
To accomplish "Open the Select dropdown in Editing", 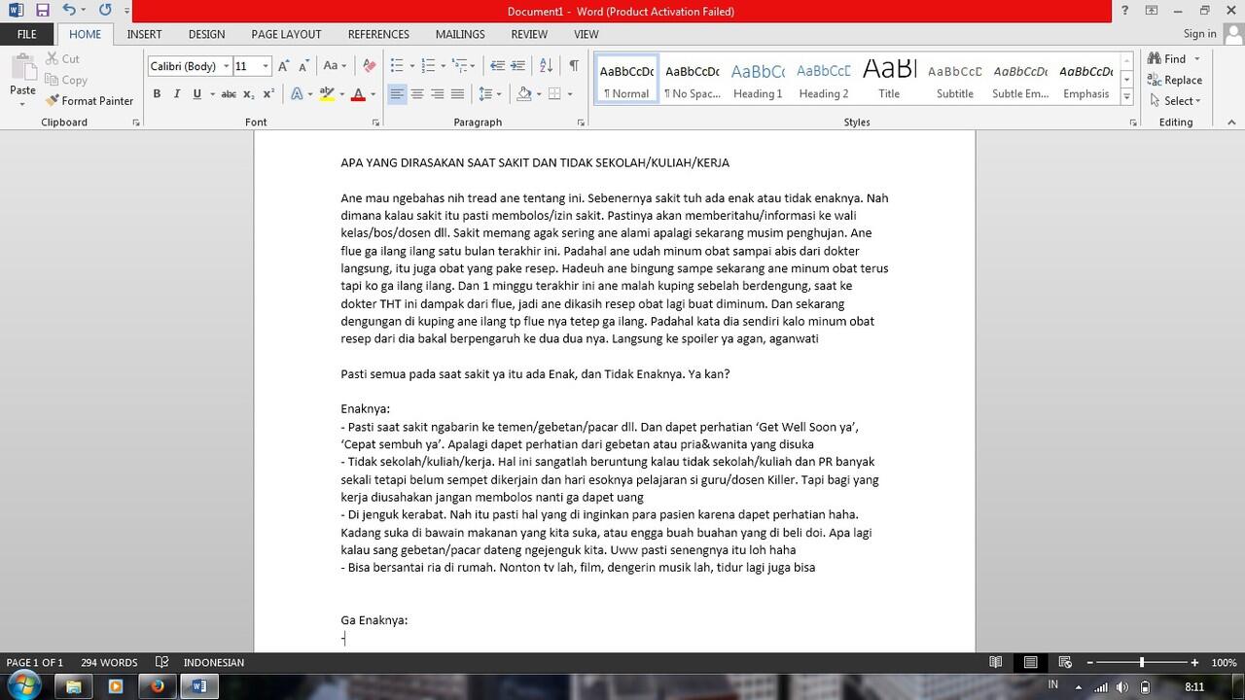I will (1175, 101).
